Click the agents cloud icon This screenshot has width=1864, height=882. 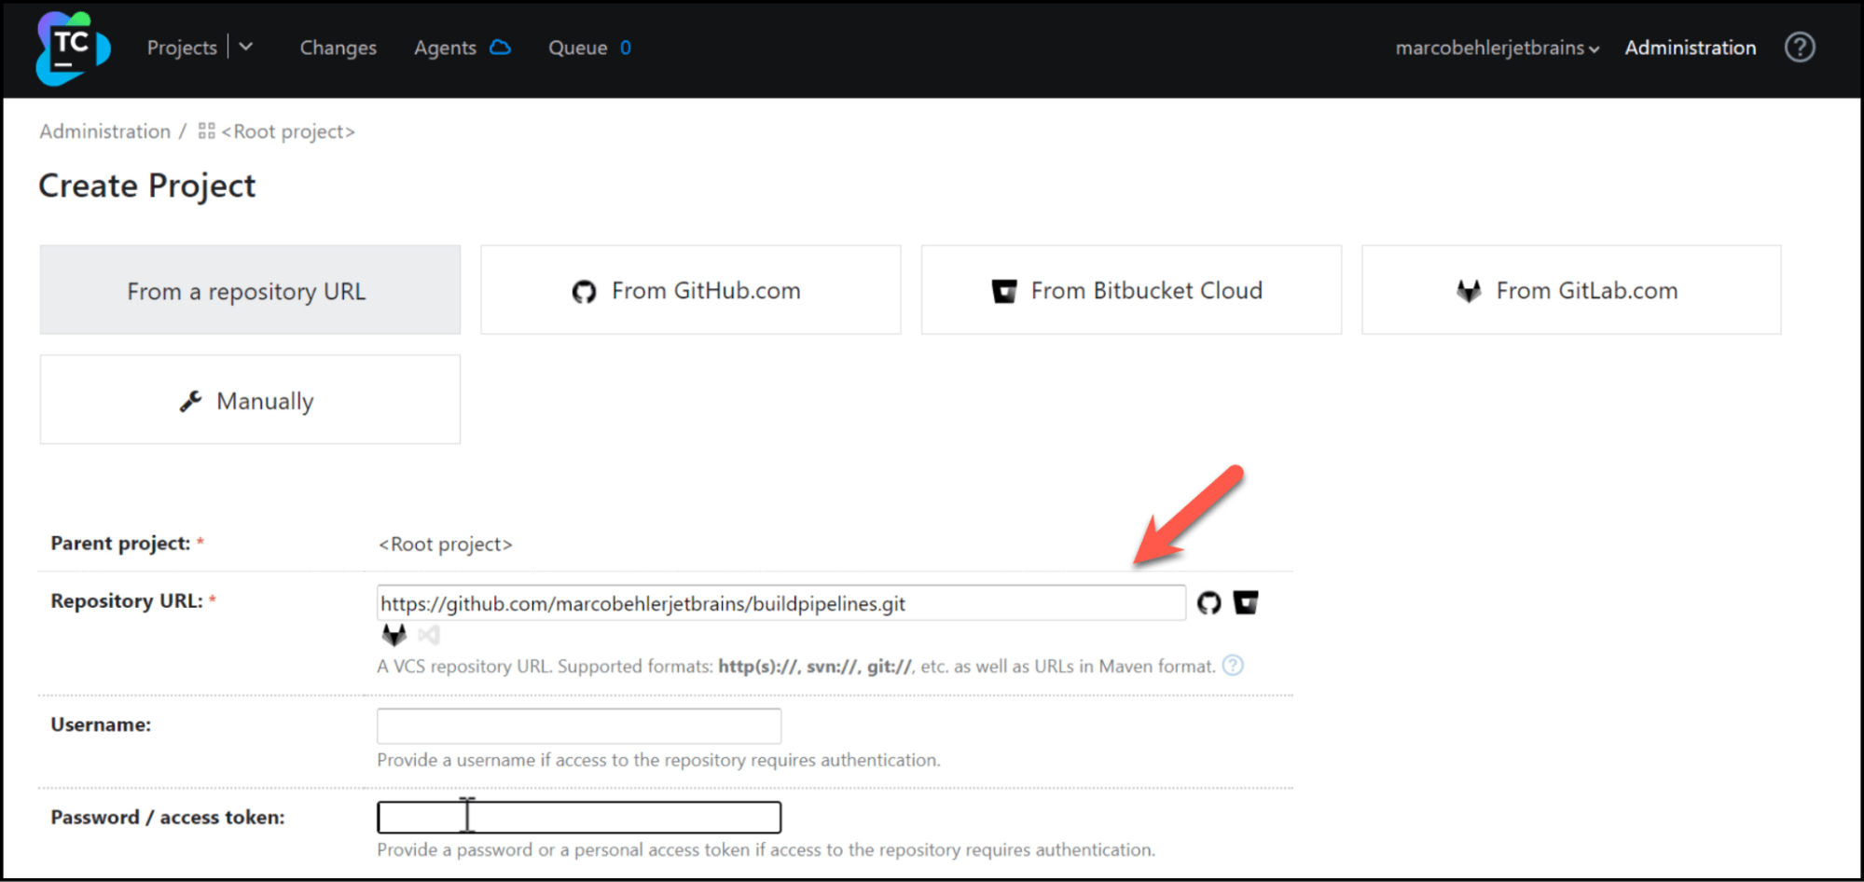point(501,48)
